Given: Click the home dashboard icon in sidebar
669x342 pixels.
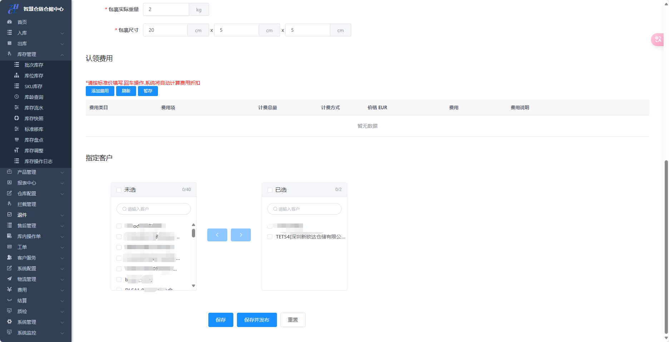Looking at the screenshot, I should pos(10,22).
